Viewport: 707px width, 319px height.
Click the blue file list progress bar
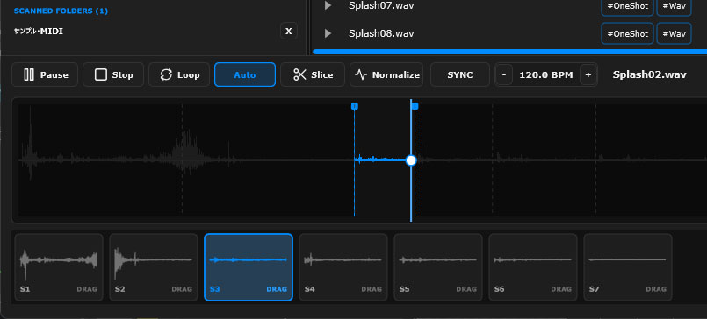509,52
